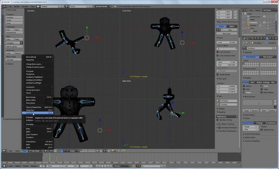The height and width of the screenshot is (169, 279).
Task: Toggle the Render Border checkbox
Action: pyautogui.click(x=218, y=74)
